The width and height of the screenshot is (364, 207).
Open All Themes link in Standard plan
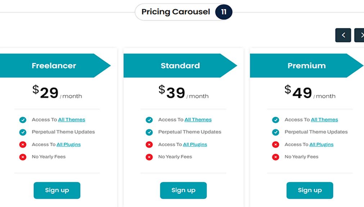coord(198,119)
